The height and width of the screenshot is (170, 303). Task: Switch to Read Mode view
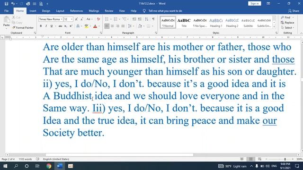coord(242,159)
